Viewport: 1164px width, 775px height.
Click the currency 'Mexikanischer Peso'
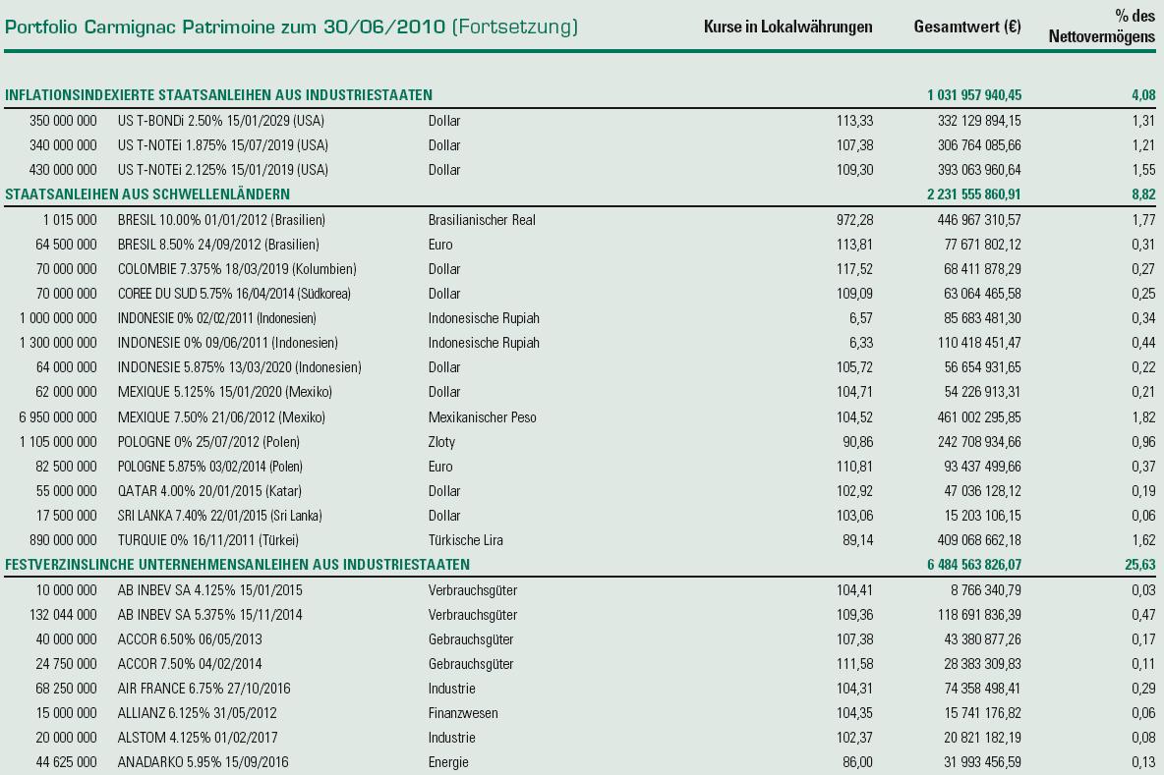point(483,417)
